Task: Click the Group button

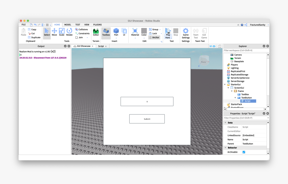Action: 154,29
